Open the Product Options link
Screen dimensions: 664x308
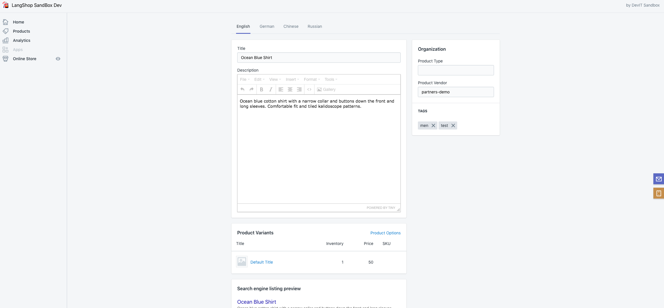(385, 233)
